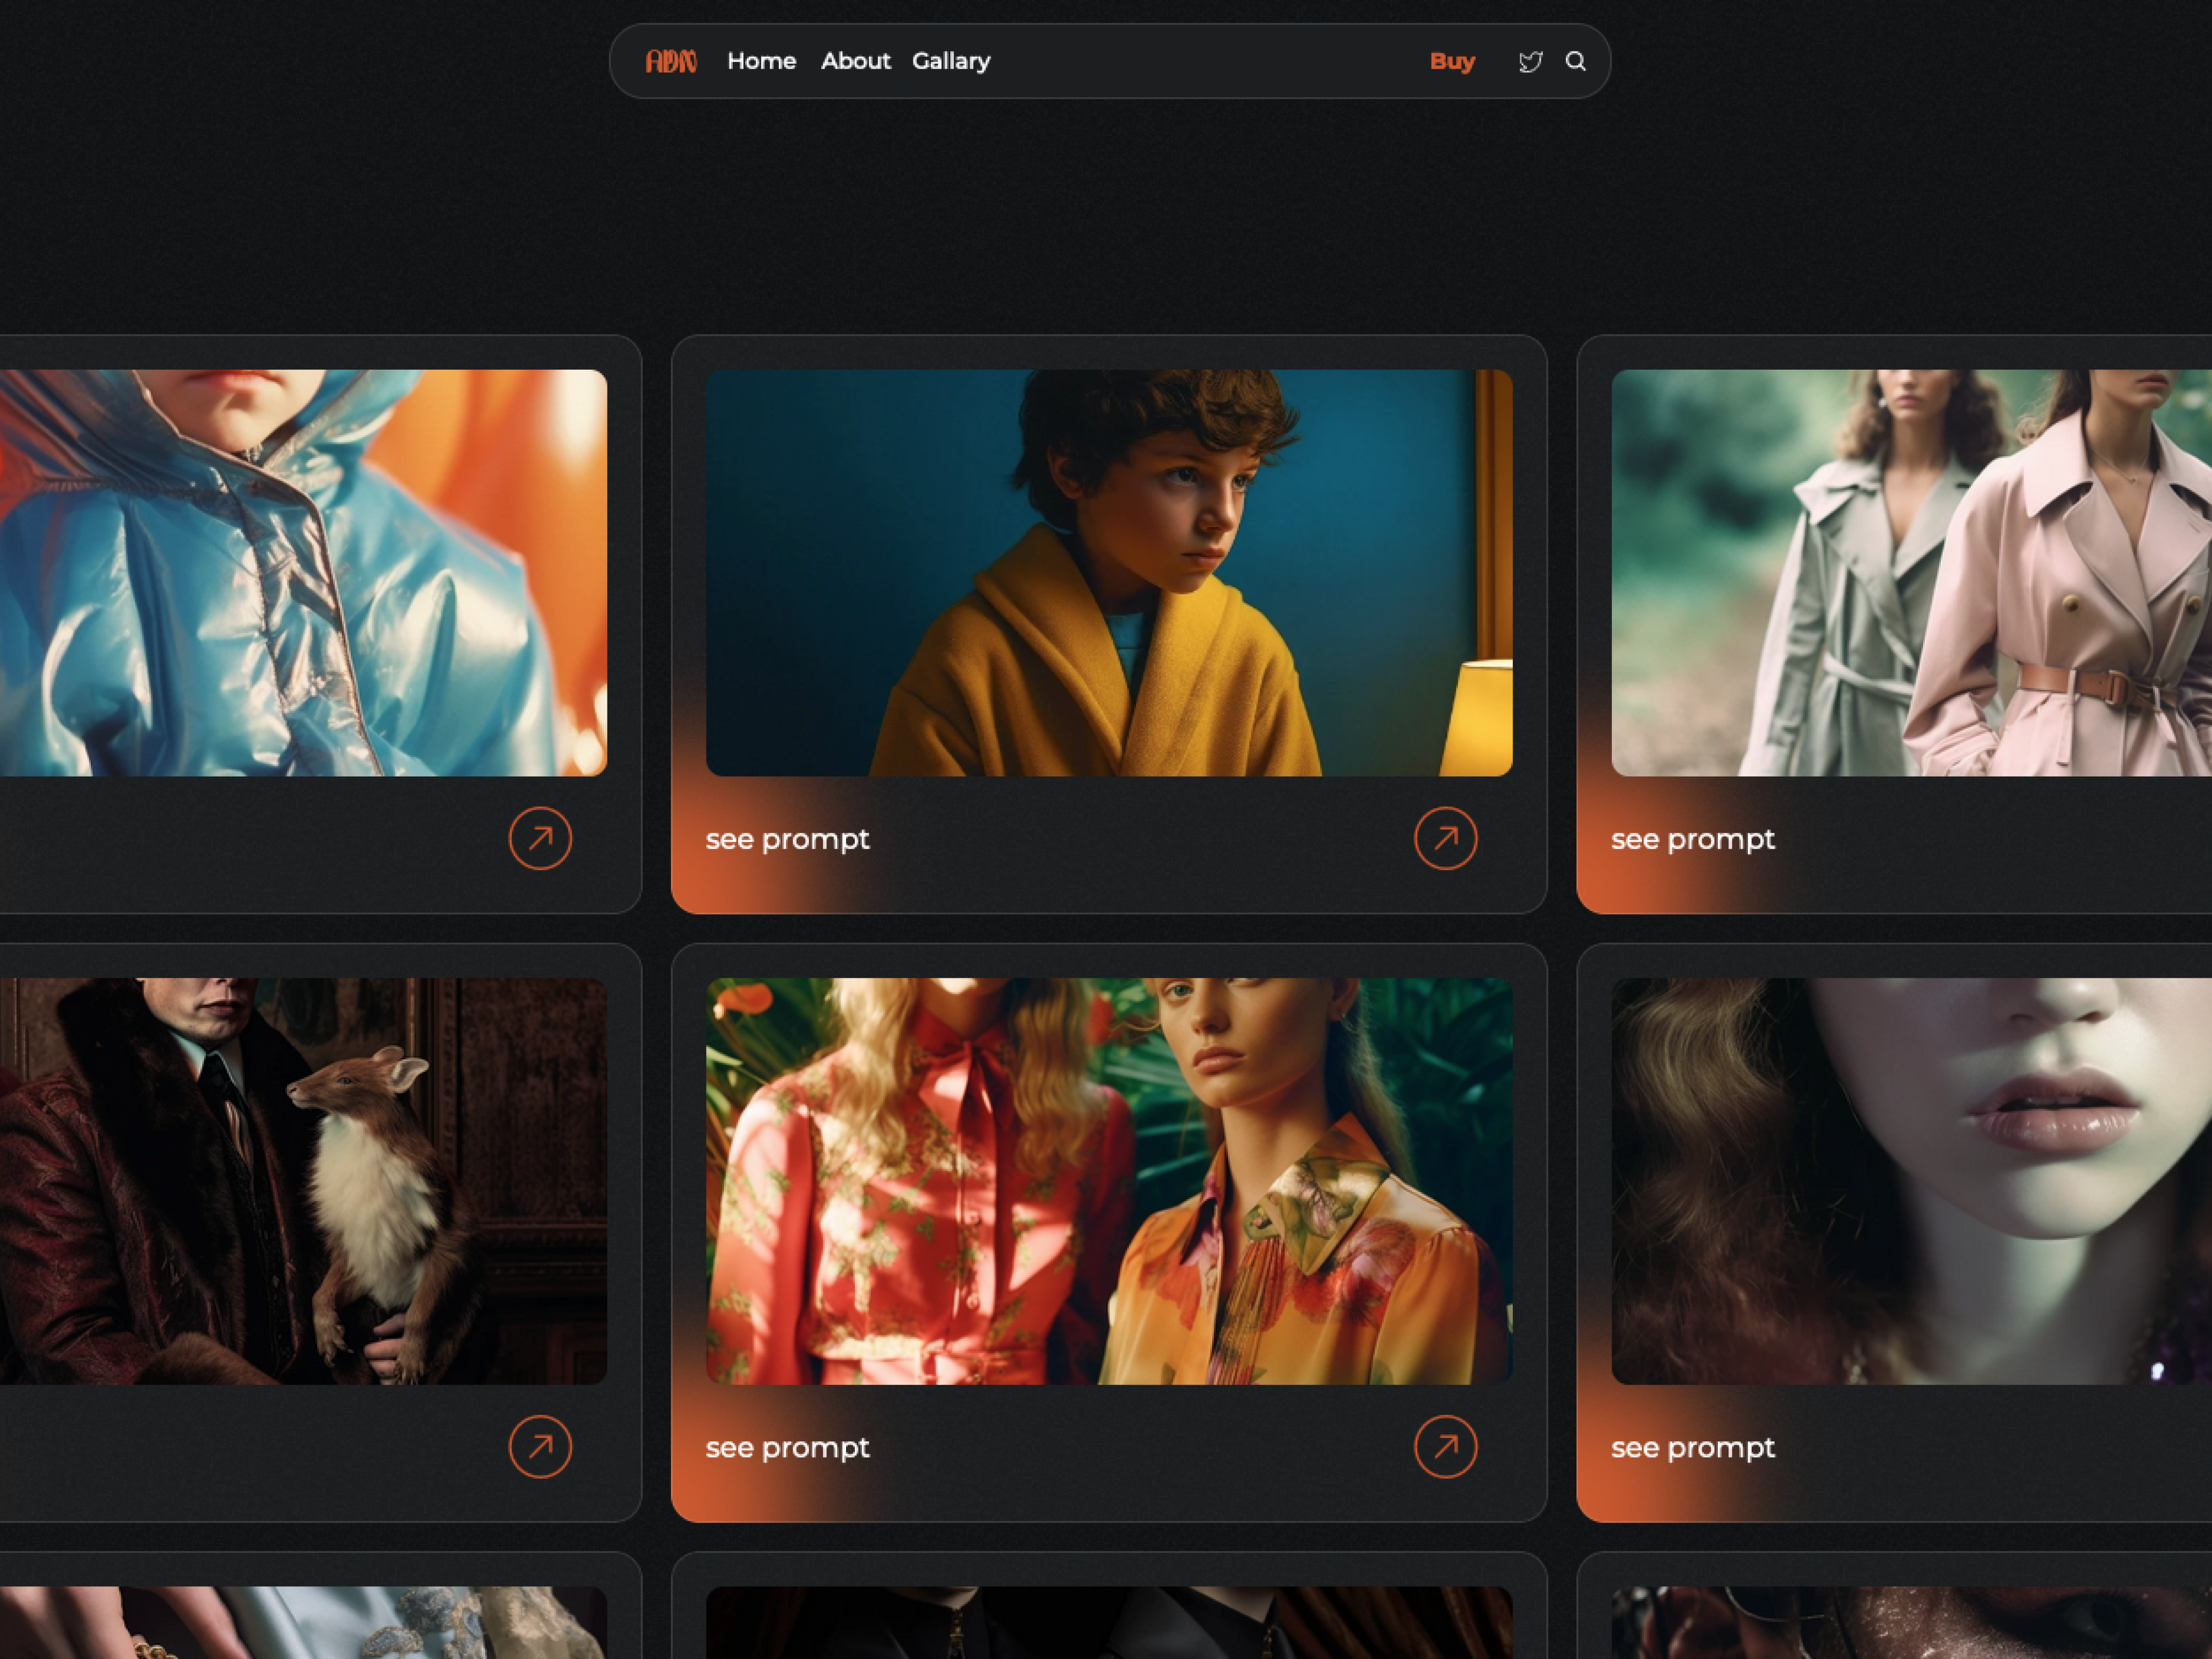Navigate to the Gallary section
2212x1659 pixels.
[x=951, y=62]
